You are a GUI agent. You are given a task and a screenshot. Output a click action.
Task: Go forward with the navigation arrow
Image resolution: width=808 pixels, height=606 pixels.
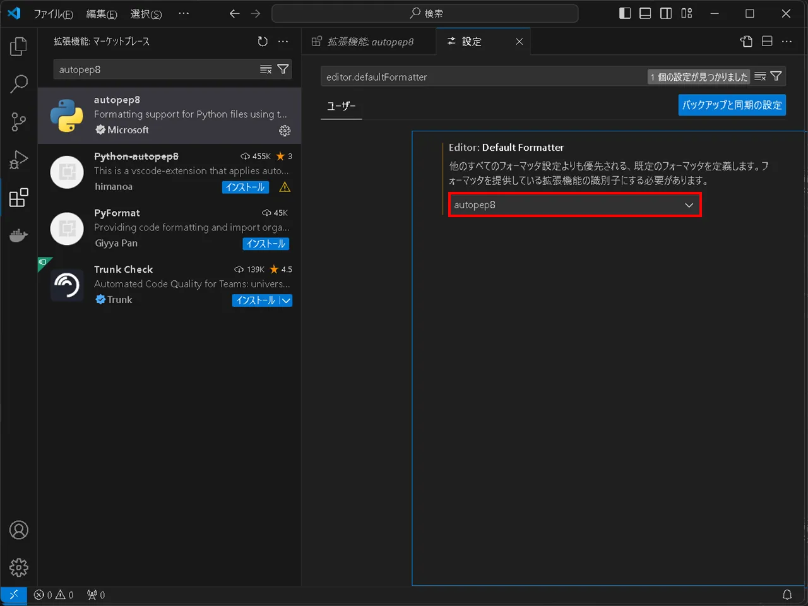[x=256, y=13]
